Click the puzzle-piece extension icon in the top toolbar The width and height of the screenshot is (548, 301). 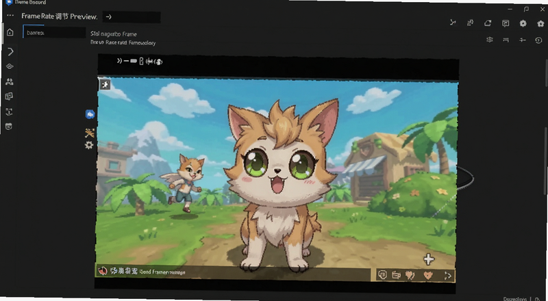pyautogui.click(x=471, y=23)
